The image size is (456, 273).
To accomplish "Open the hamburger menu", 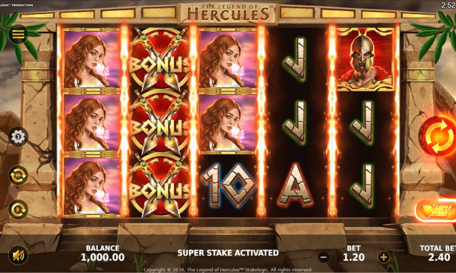I will [x=18, y=35].
